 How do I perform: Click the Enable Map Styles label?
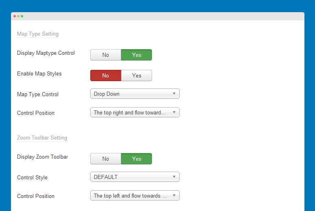(39, 73)
